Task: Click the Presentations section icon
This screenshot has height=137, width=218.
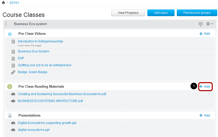Action: pos(10,116)
